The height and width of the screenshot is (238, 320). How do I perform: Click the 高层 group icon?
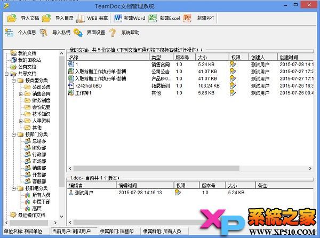pos(28,209)
